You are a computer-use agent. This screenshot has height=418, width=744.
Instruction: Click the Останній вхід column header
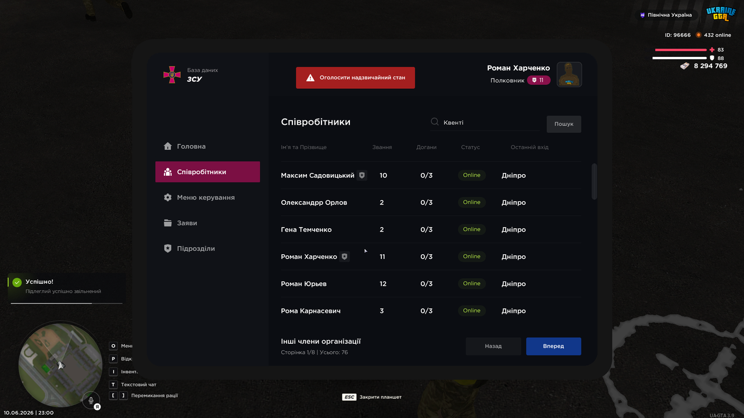530,147
